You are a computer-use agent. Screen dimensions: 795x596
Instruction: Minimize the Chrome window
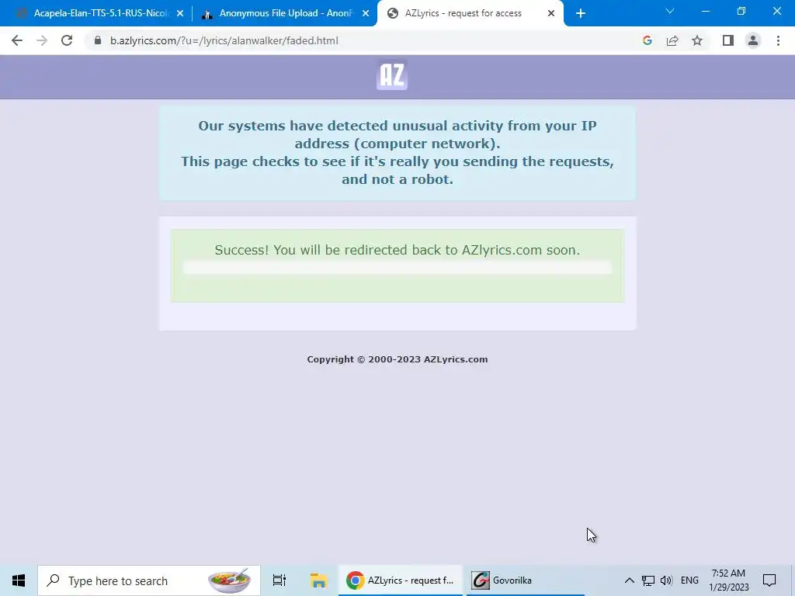tap(705, 11)
